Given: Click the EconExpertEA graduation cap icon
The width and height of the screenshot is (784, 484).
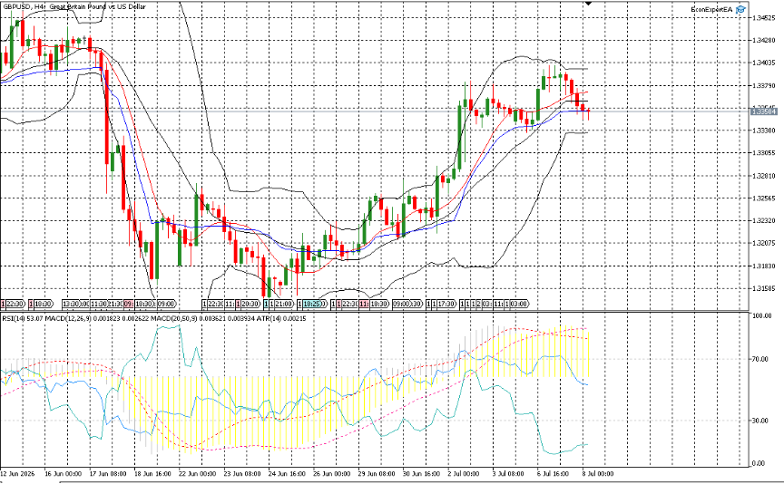Looking at the screenshot, I should click(x=740, y=9).
